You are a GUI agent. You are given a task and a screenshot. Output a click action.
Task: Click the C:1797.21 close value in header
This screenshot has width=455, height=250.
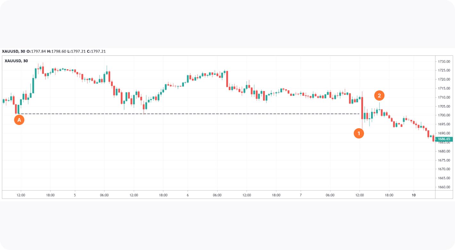[x=96, y=51]
